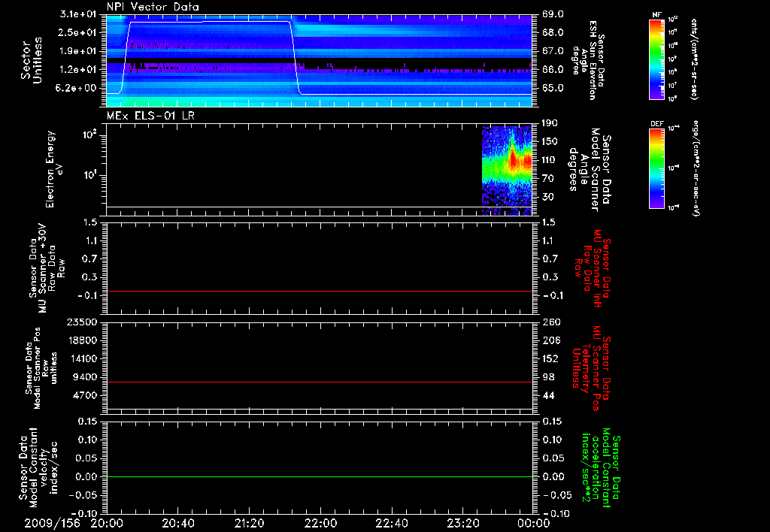Click the 23:20 time axis label
770x532 pixels.
click(462, 523)
